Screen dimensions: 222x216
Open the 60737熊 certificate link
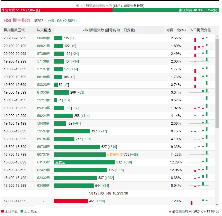(x=44, y=155)
